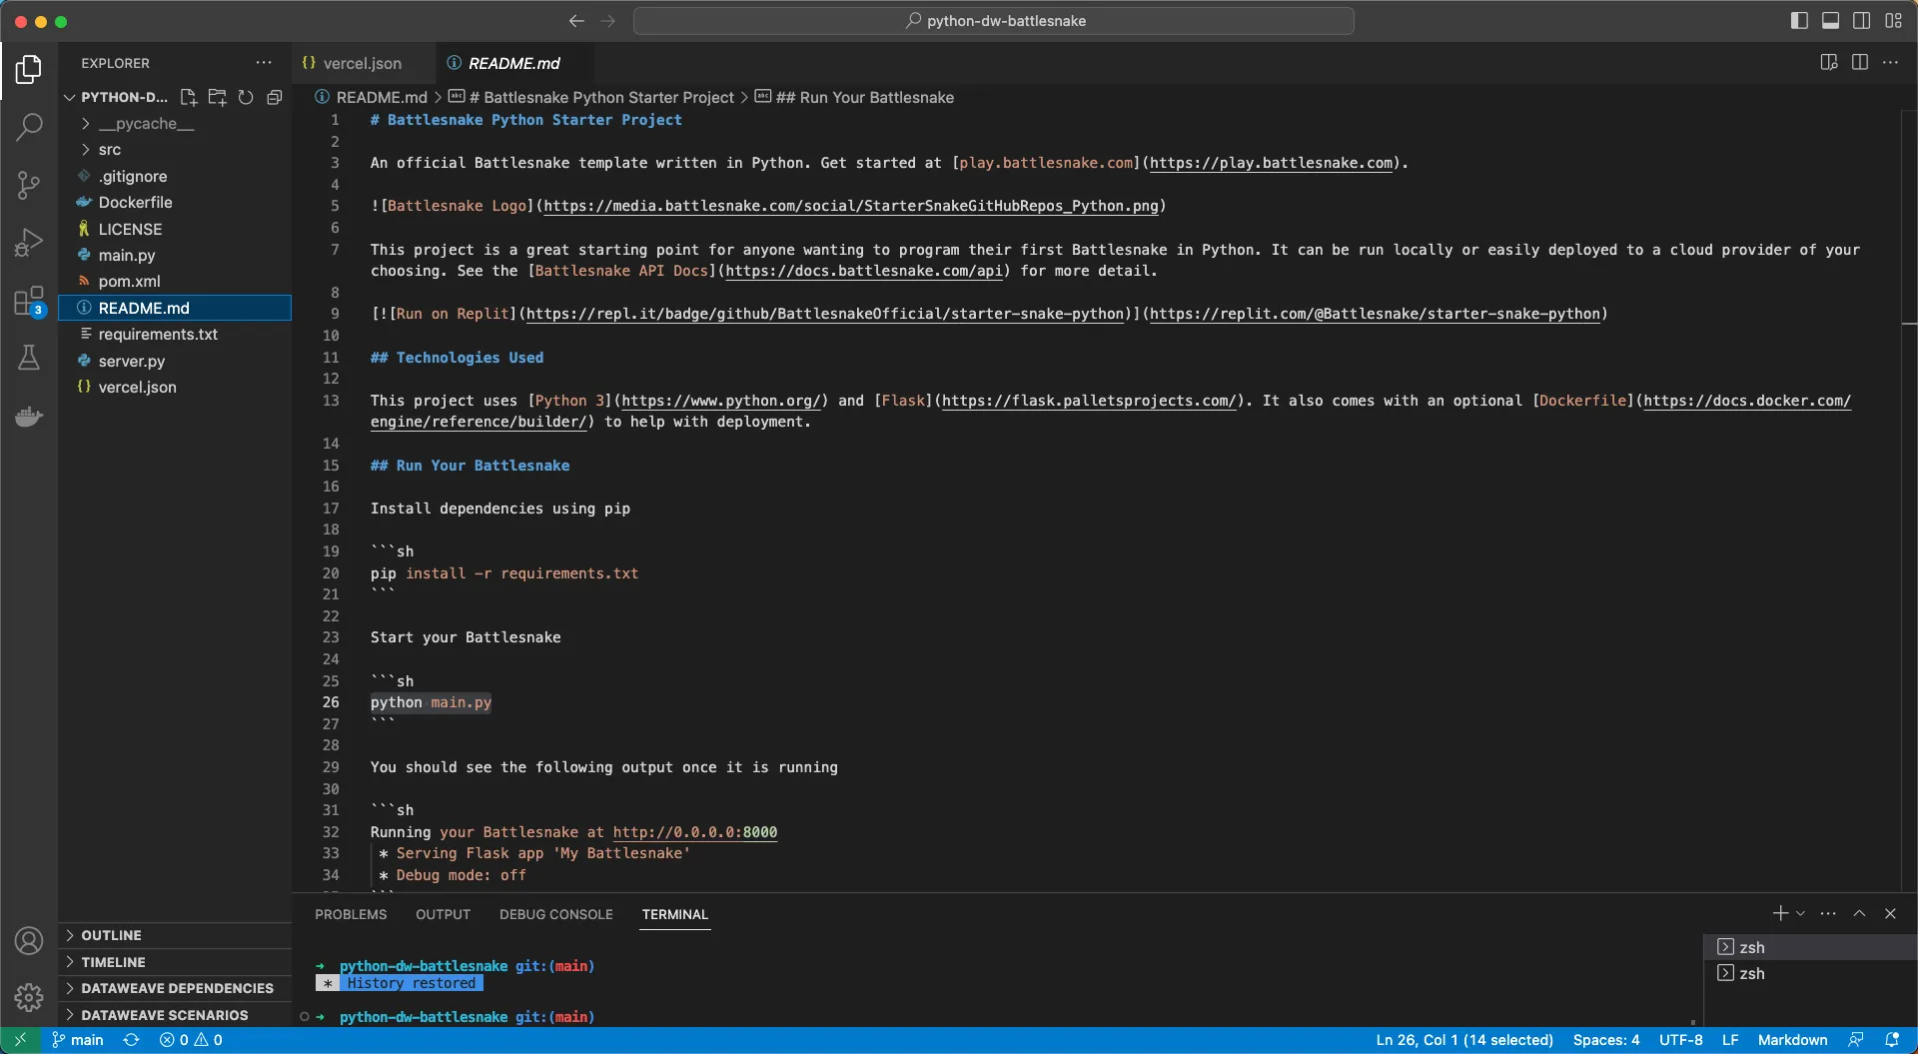The width and height of the screenshot is (1918, 1054).
Task: Open server.py from the file tree
Action: pyautogui.click(x=175, y=362)
